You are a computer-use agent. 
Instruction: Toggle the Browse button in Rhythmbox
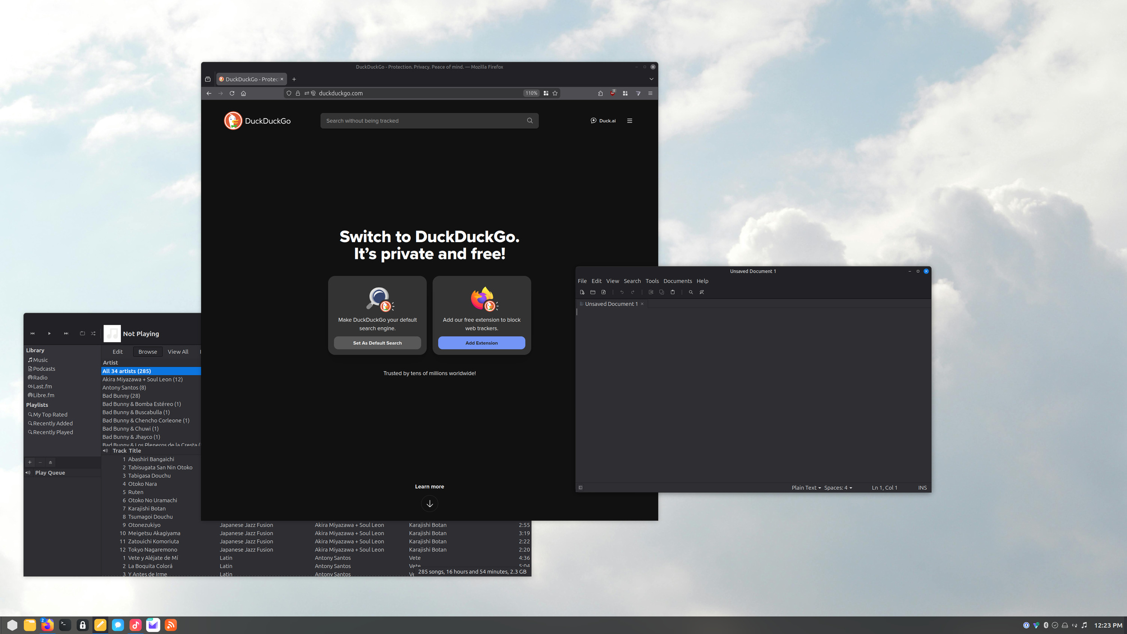click(147, 352)
